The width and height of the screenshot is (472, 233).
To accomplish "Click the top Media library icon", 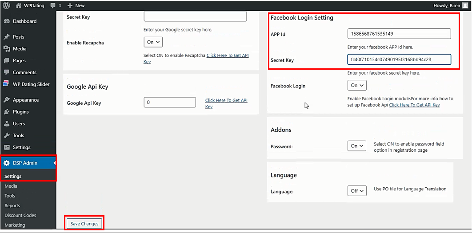I will 7,49.
